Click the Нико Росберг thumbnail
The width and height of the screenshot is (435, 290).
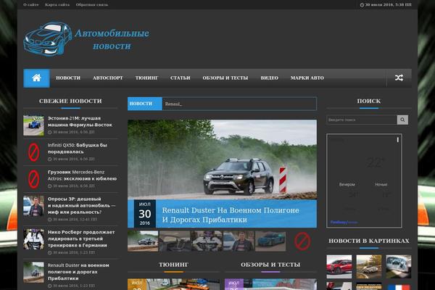[x=33, y=239]
